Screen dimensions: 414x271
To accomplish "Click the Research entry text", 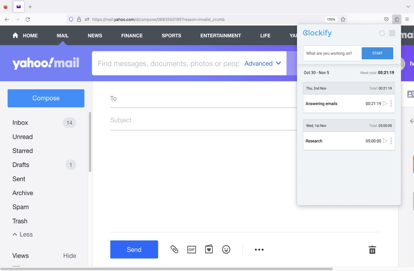I will coord(314,141).
